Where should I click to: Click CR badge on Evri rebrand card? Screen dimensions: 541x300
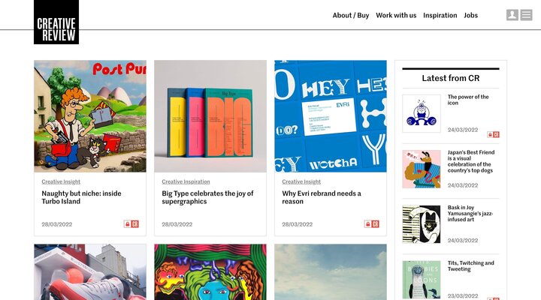pos(376,223)
